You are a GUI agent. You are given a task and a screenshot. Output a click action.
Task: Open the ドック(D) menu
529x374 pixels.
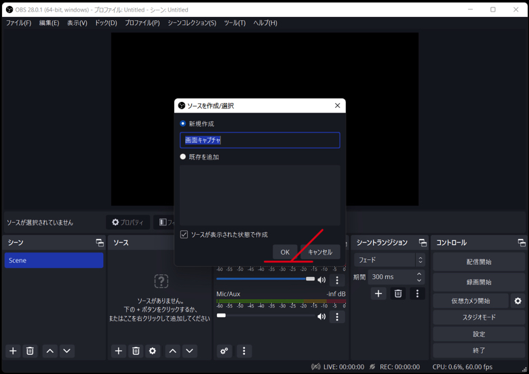pyautogui.click(x=106, y=23)
